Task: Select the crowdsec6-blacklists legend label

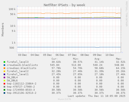Action: pos(22,65)
